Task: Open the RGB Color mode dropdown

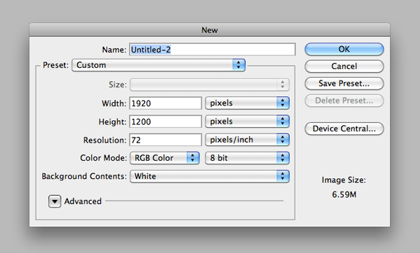Action: coord(164,158)
